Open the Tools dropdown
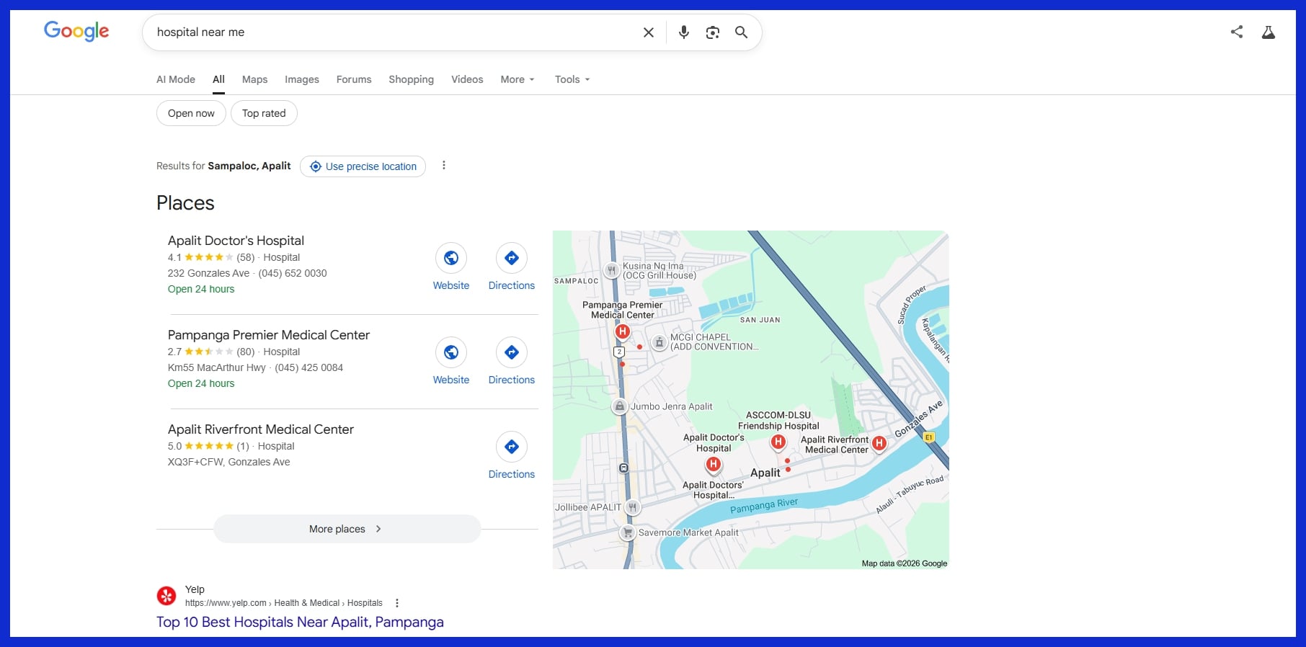This screenshot has height=647, width=1306. click(572, 79)
